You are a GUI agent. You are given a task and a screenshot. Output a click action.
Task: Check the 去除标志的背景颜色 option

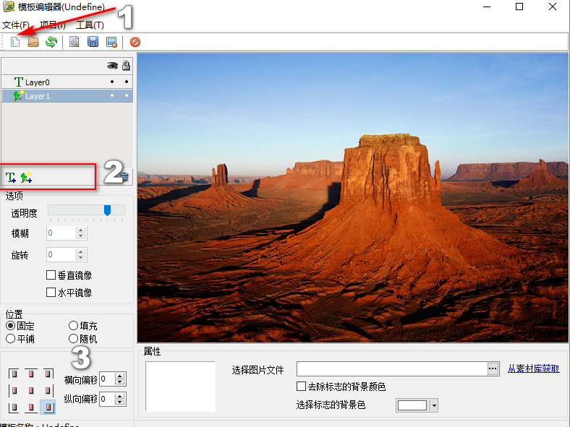[301, 386]
